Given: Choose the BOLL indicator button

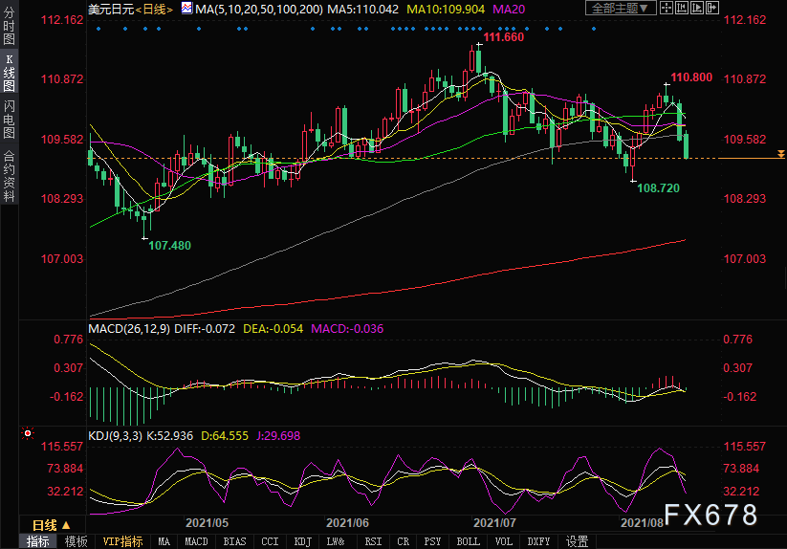Looking at the screenshot, I should [469, 541].
